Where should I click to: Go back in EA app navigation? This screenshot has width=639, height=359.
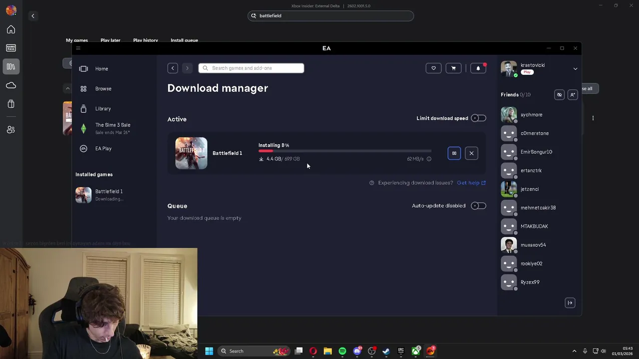[173, 68]
